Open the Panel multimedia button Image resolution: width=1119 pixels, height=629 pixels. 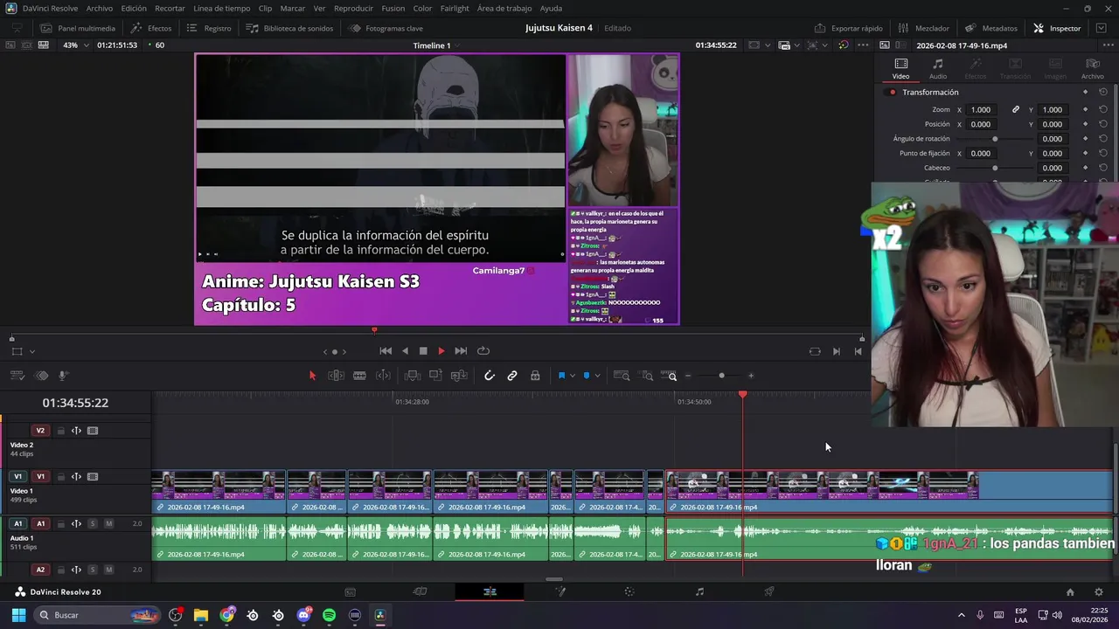[78, 28]
